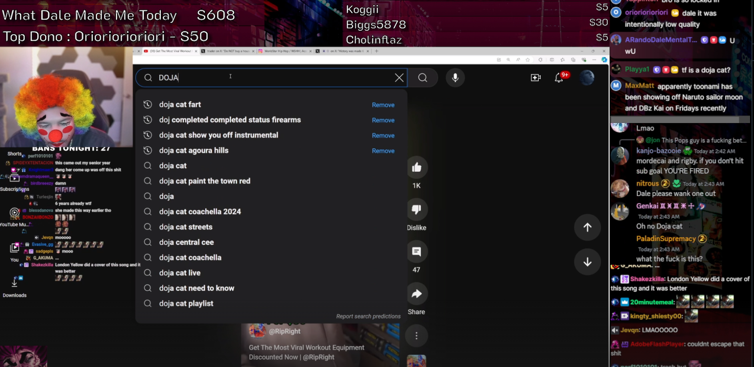Add page to favorites with star icon
This screenshot has height=367, width=754.
pos(528,60)
